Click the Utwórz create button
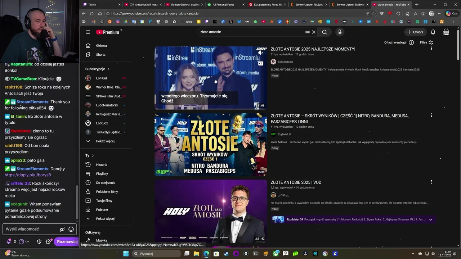 pos(415,32)
